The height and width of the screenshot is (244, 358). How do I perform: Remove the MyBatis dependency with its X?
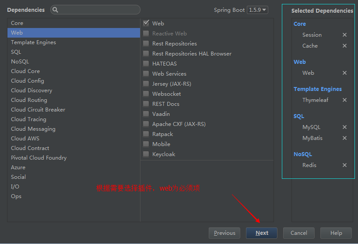tap(344, 138)
